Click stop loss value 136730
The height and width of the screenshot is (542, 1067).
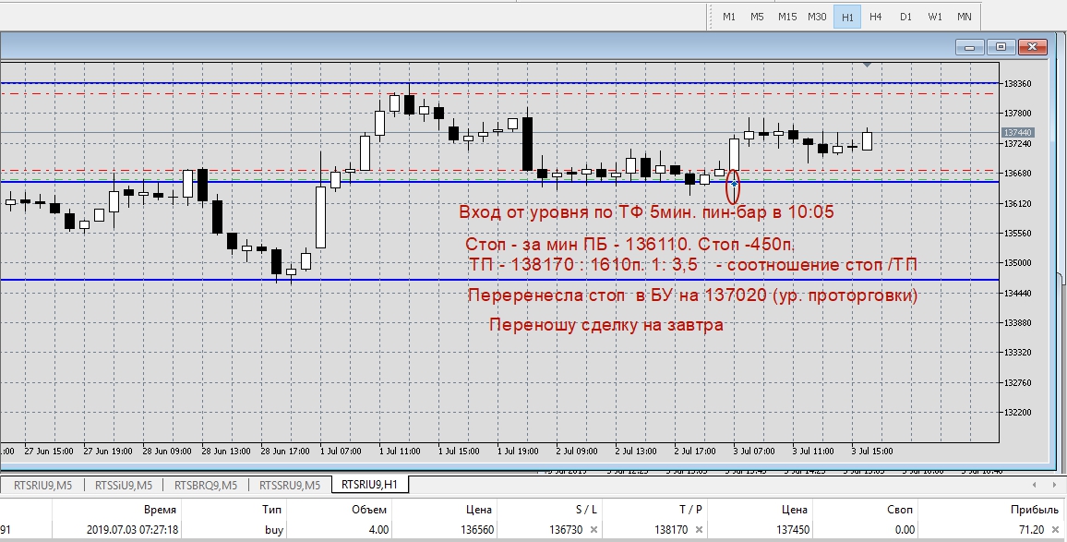(566, 530)
